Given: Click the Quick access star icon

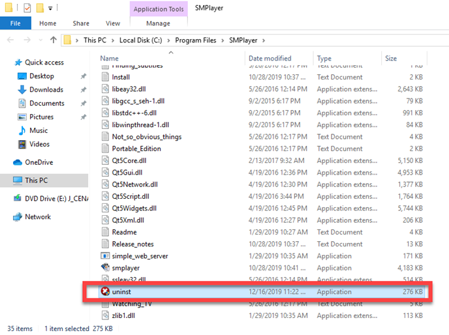Looking at the screenshot, I should pyautogui.click(x=18, y=62).
